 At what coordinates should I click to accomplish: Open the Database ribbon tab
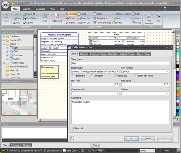[x=40, y=9]
